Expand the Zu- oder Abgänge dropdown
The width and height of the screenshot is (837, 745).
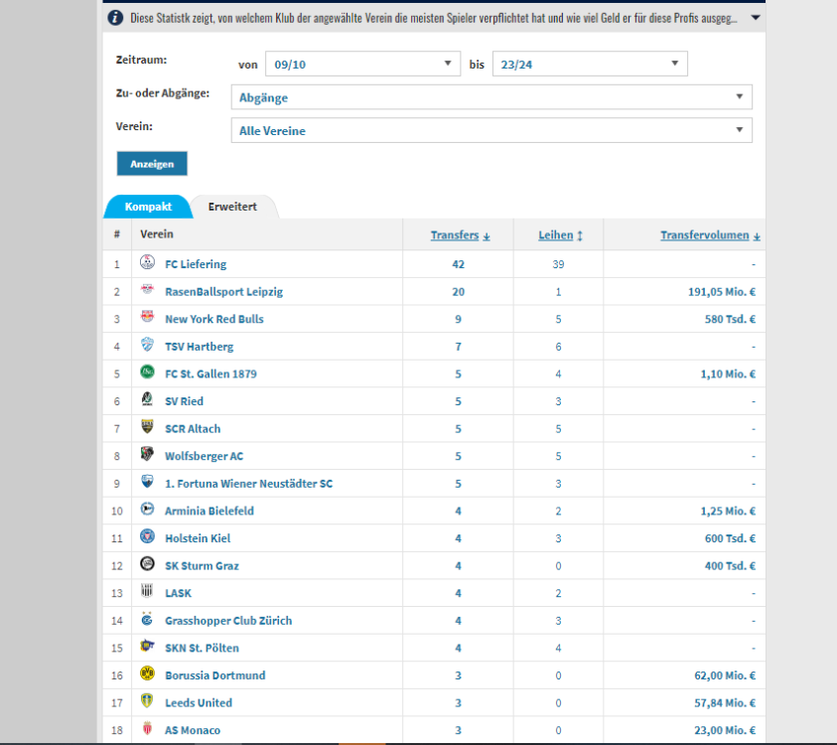point(490,97)
